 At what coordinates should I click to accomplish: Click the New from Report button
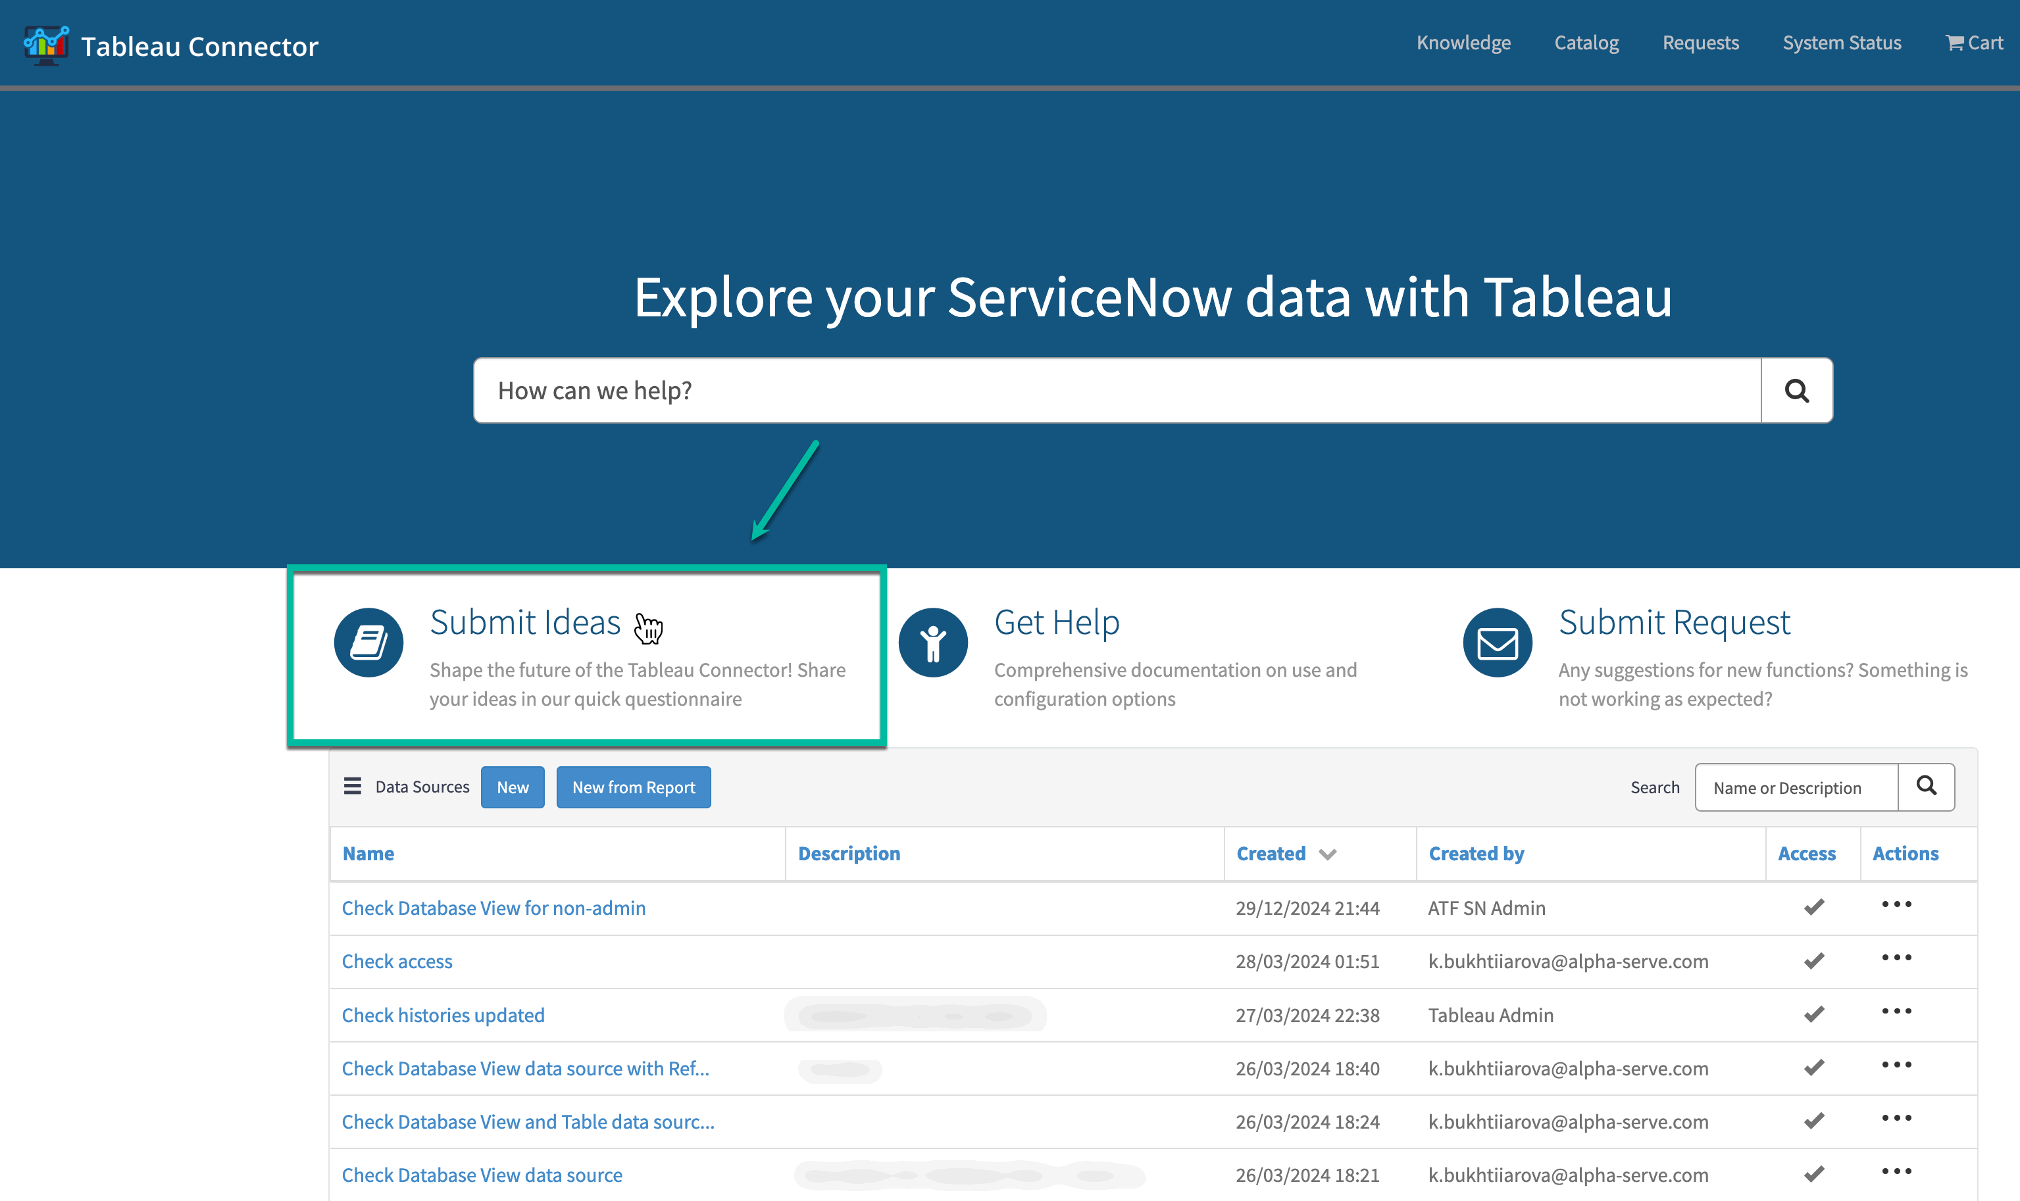point(633,786)
